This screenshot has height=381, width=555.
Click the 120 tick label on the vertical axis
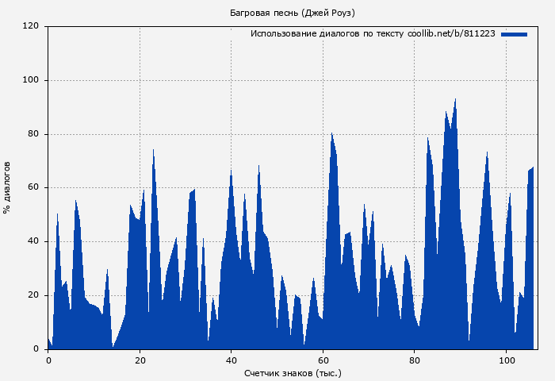pos(31,26)
